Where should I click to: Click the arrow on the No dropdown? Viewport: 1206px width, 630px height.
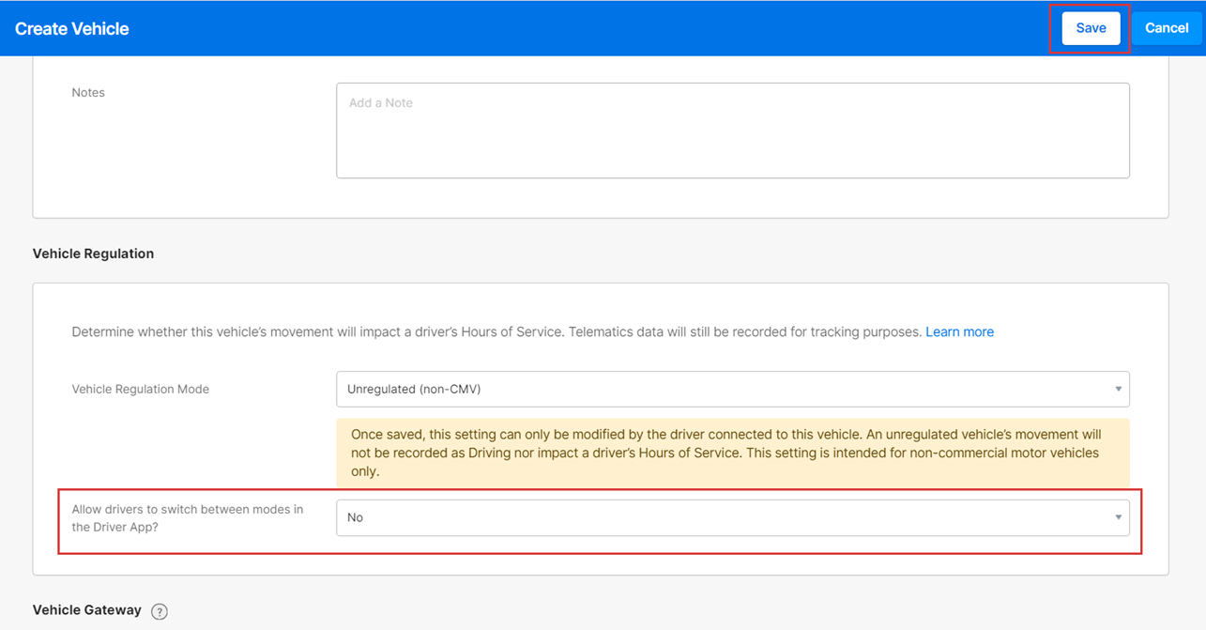coord(1118,517)
